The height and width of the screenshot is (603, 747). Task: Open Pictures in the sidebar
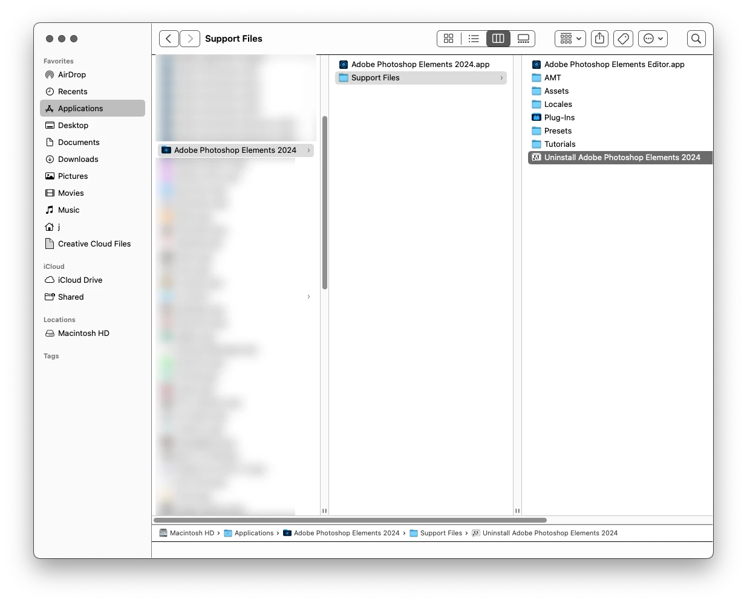click(x=93, y=176)
